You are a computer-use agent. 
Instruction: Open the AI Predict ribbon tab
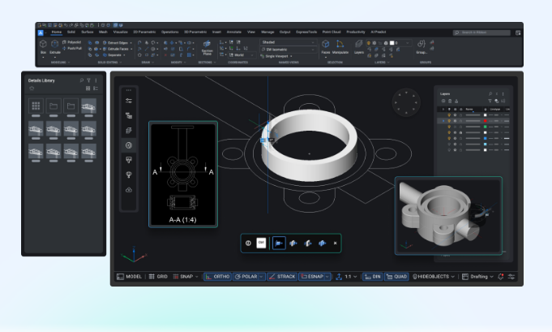tap(378, 32)
